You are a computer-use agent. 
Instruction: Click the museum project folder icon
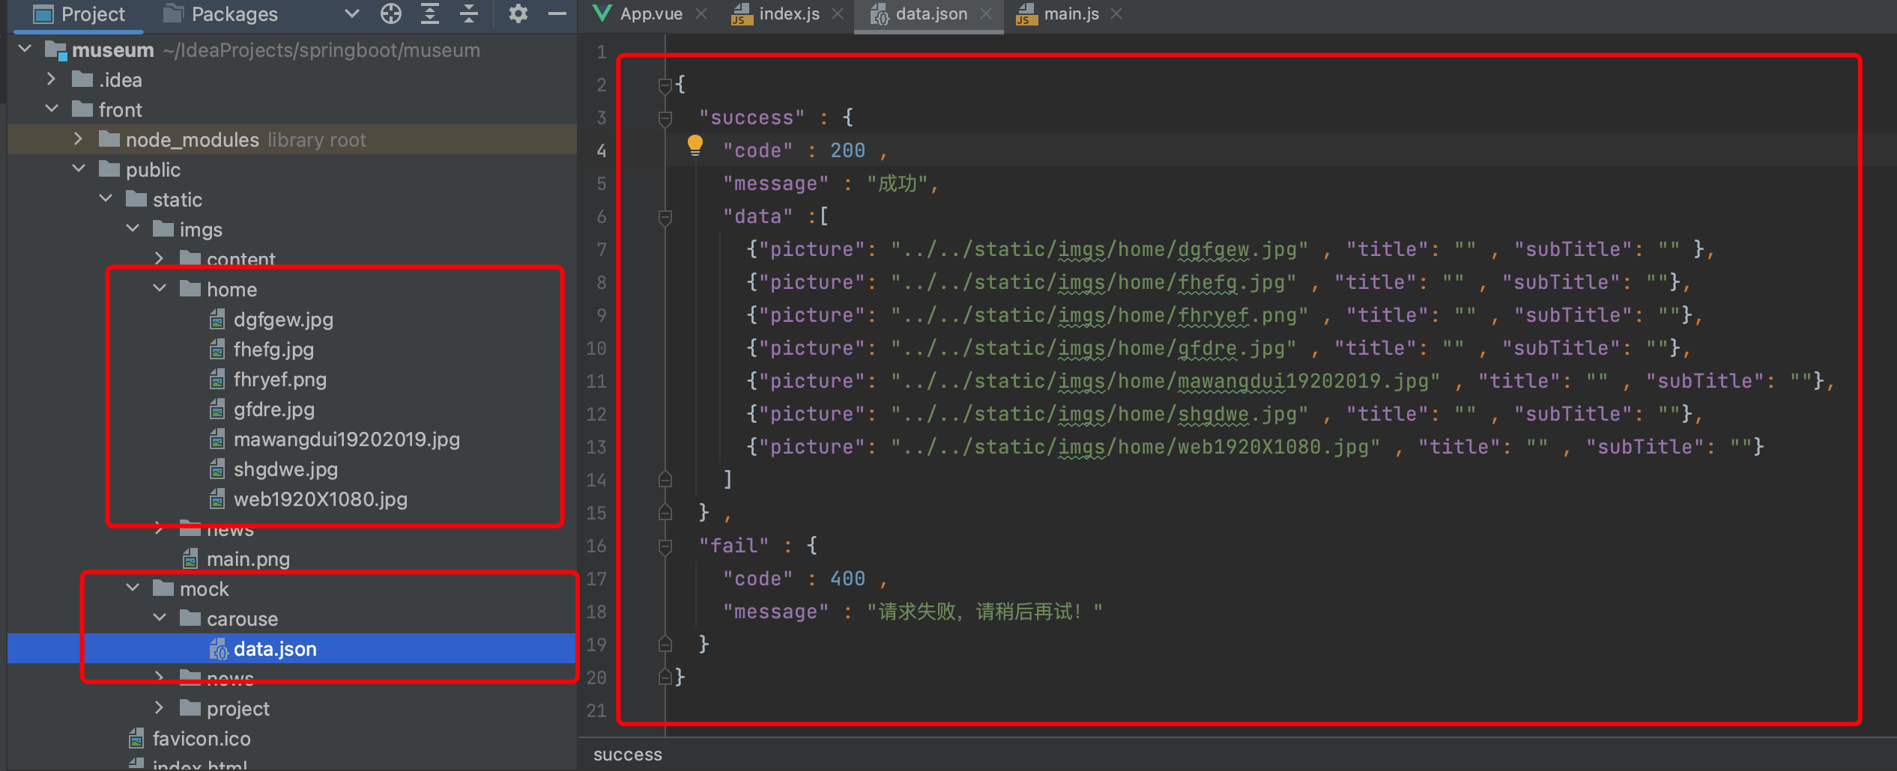click(x=56, y=50)
